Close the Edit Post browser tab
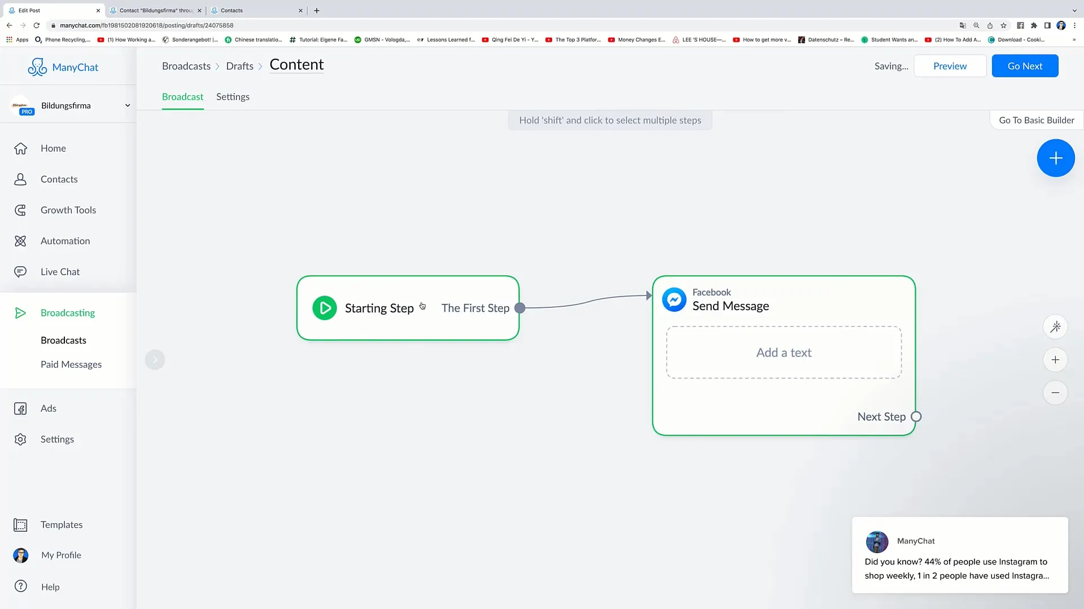1084x609 pixels. (x=98, y=10)
